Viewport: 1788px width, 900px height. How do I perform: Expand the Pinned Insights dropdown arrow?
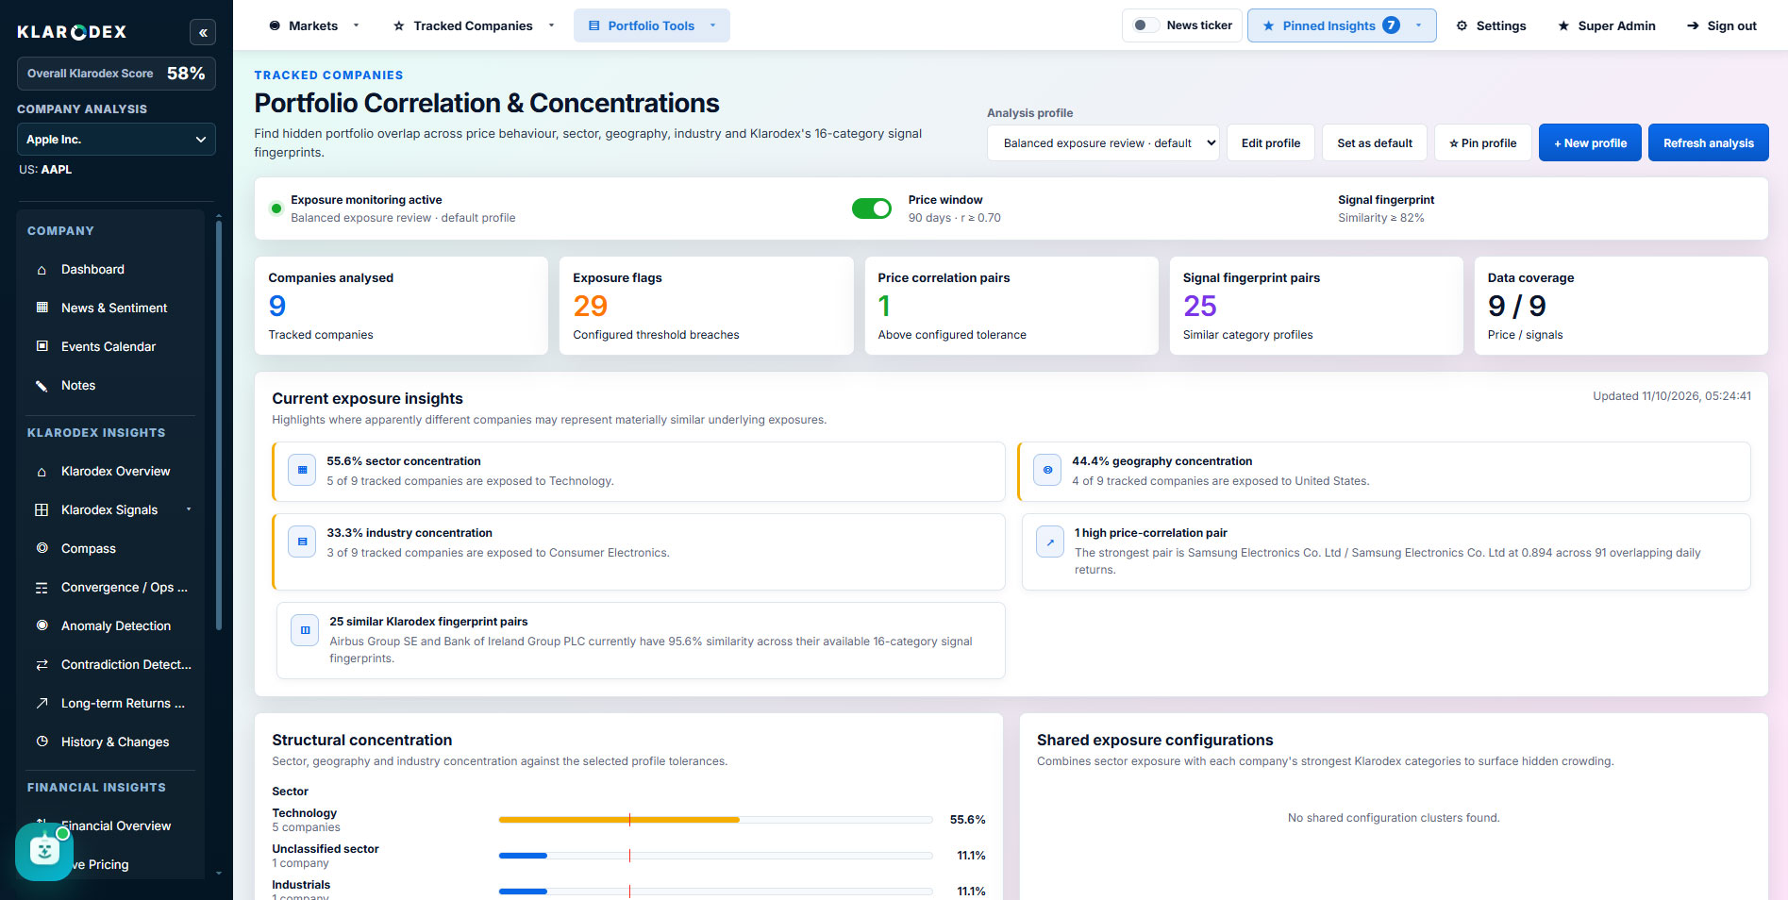[1418, 25]
